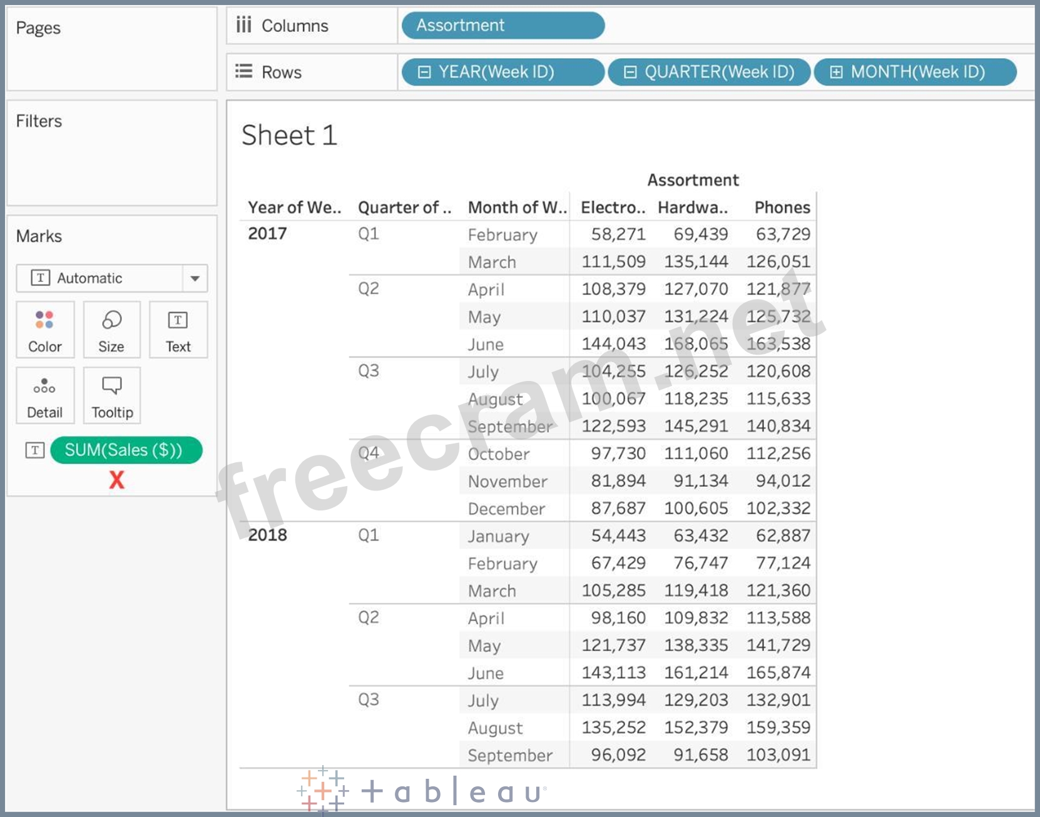Click the Rows shelf icon
Screen dimensions: 1040x817
(243, 71)
